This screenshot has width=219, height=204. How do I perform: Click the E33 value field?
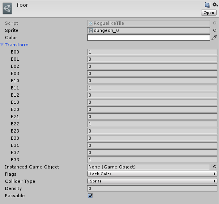pos(152,160)
